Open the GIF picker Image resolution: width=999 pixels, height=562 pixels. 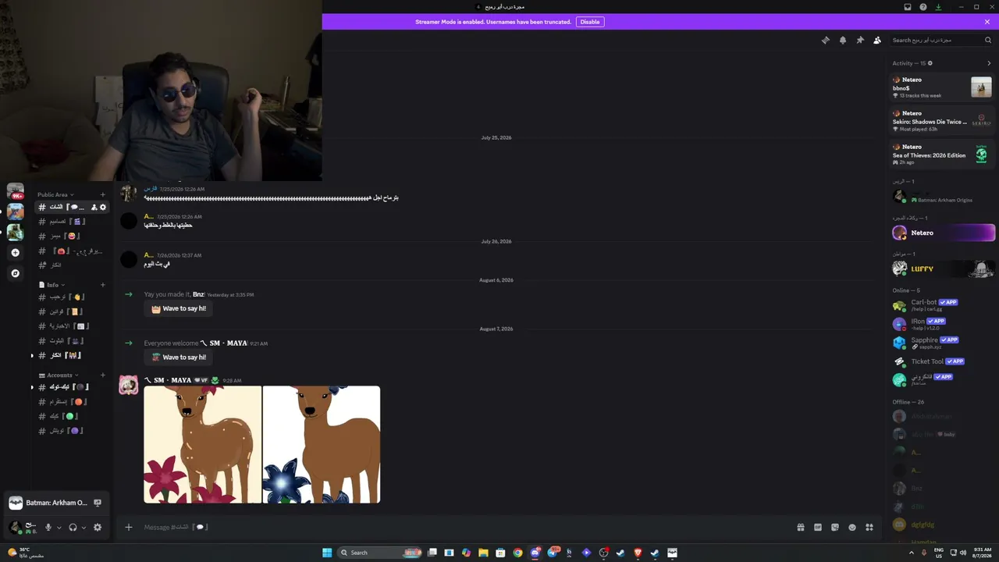[x=818, y=528]
